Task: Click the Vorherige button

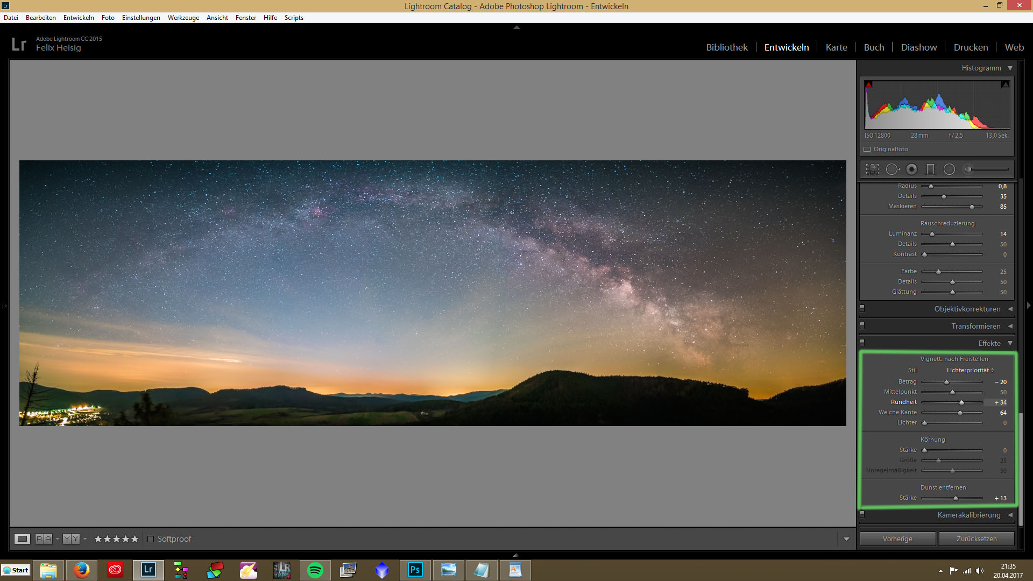Action: [897, 539]
